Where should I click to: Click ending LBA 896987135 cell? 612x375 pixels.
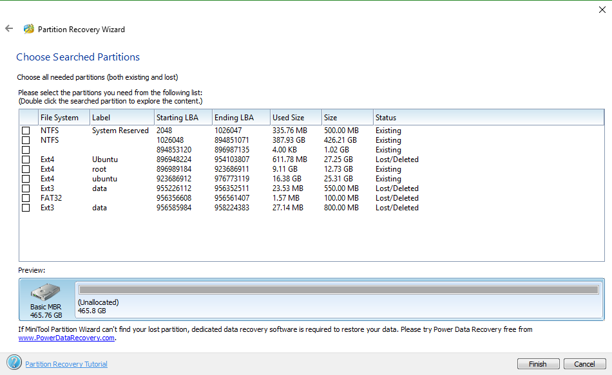pyautogui.click(x=232, y=150)
